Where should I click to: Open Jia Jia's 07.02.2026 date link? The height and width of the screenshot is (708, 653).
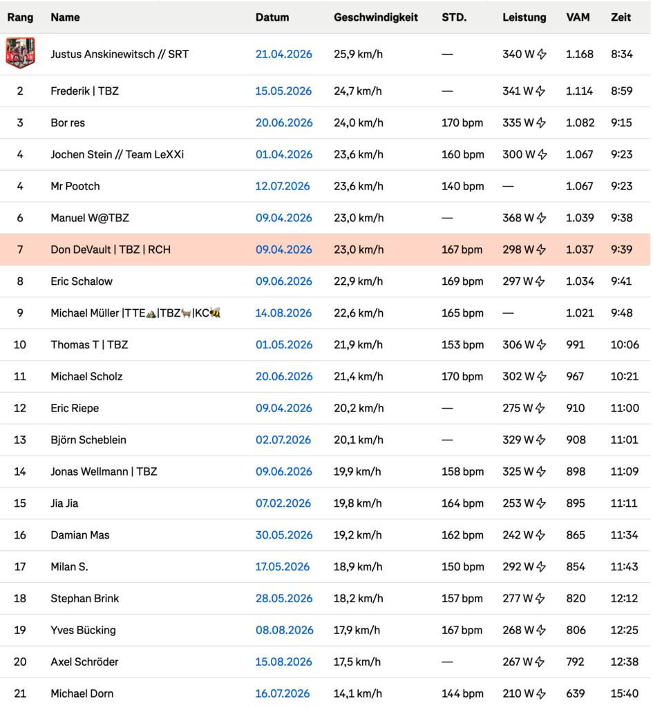coord(283,503)
